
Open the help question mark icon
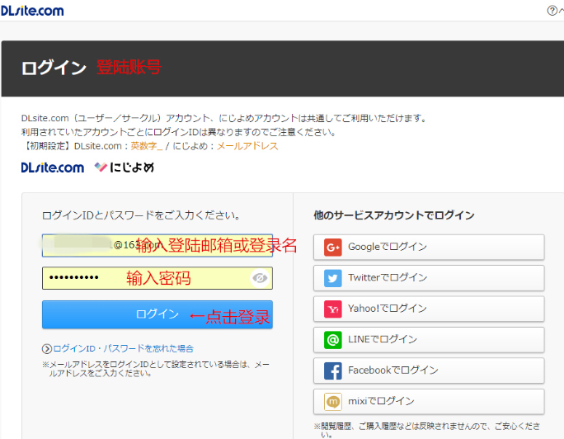552,11
